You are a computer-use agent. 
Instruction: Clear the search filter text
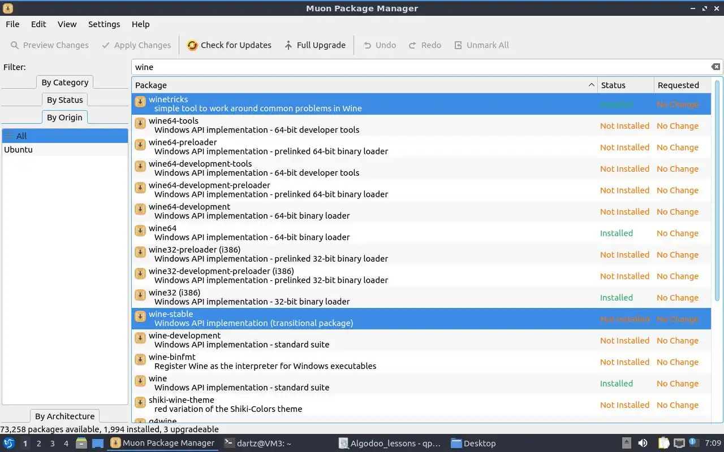click(716, 67)
